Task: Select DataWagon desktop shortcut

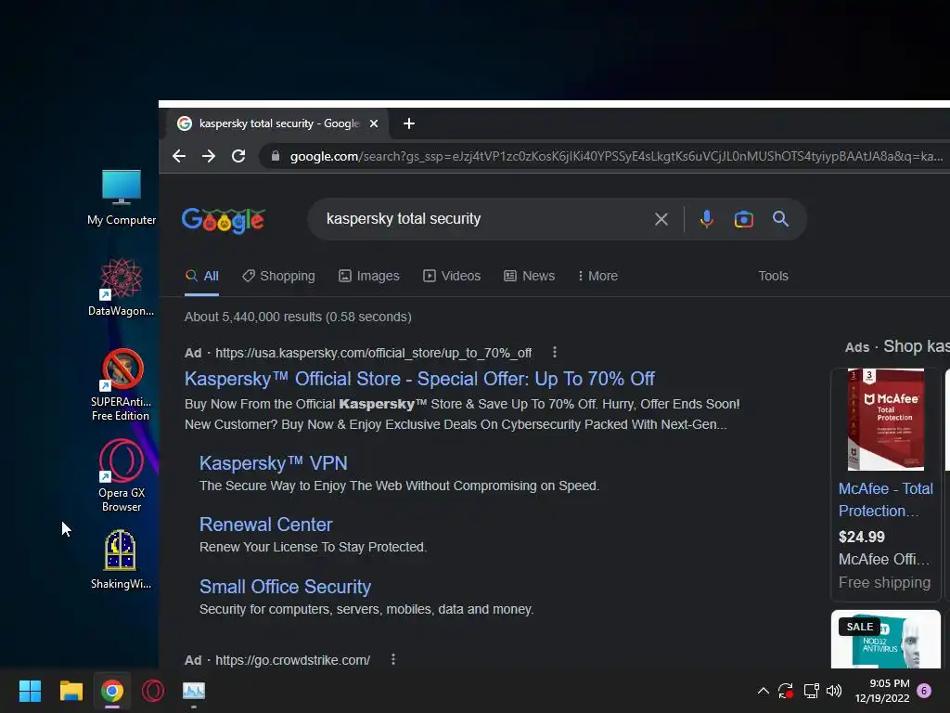Action: [122, 287]
